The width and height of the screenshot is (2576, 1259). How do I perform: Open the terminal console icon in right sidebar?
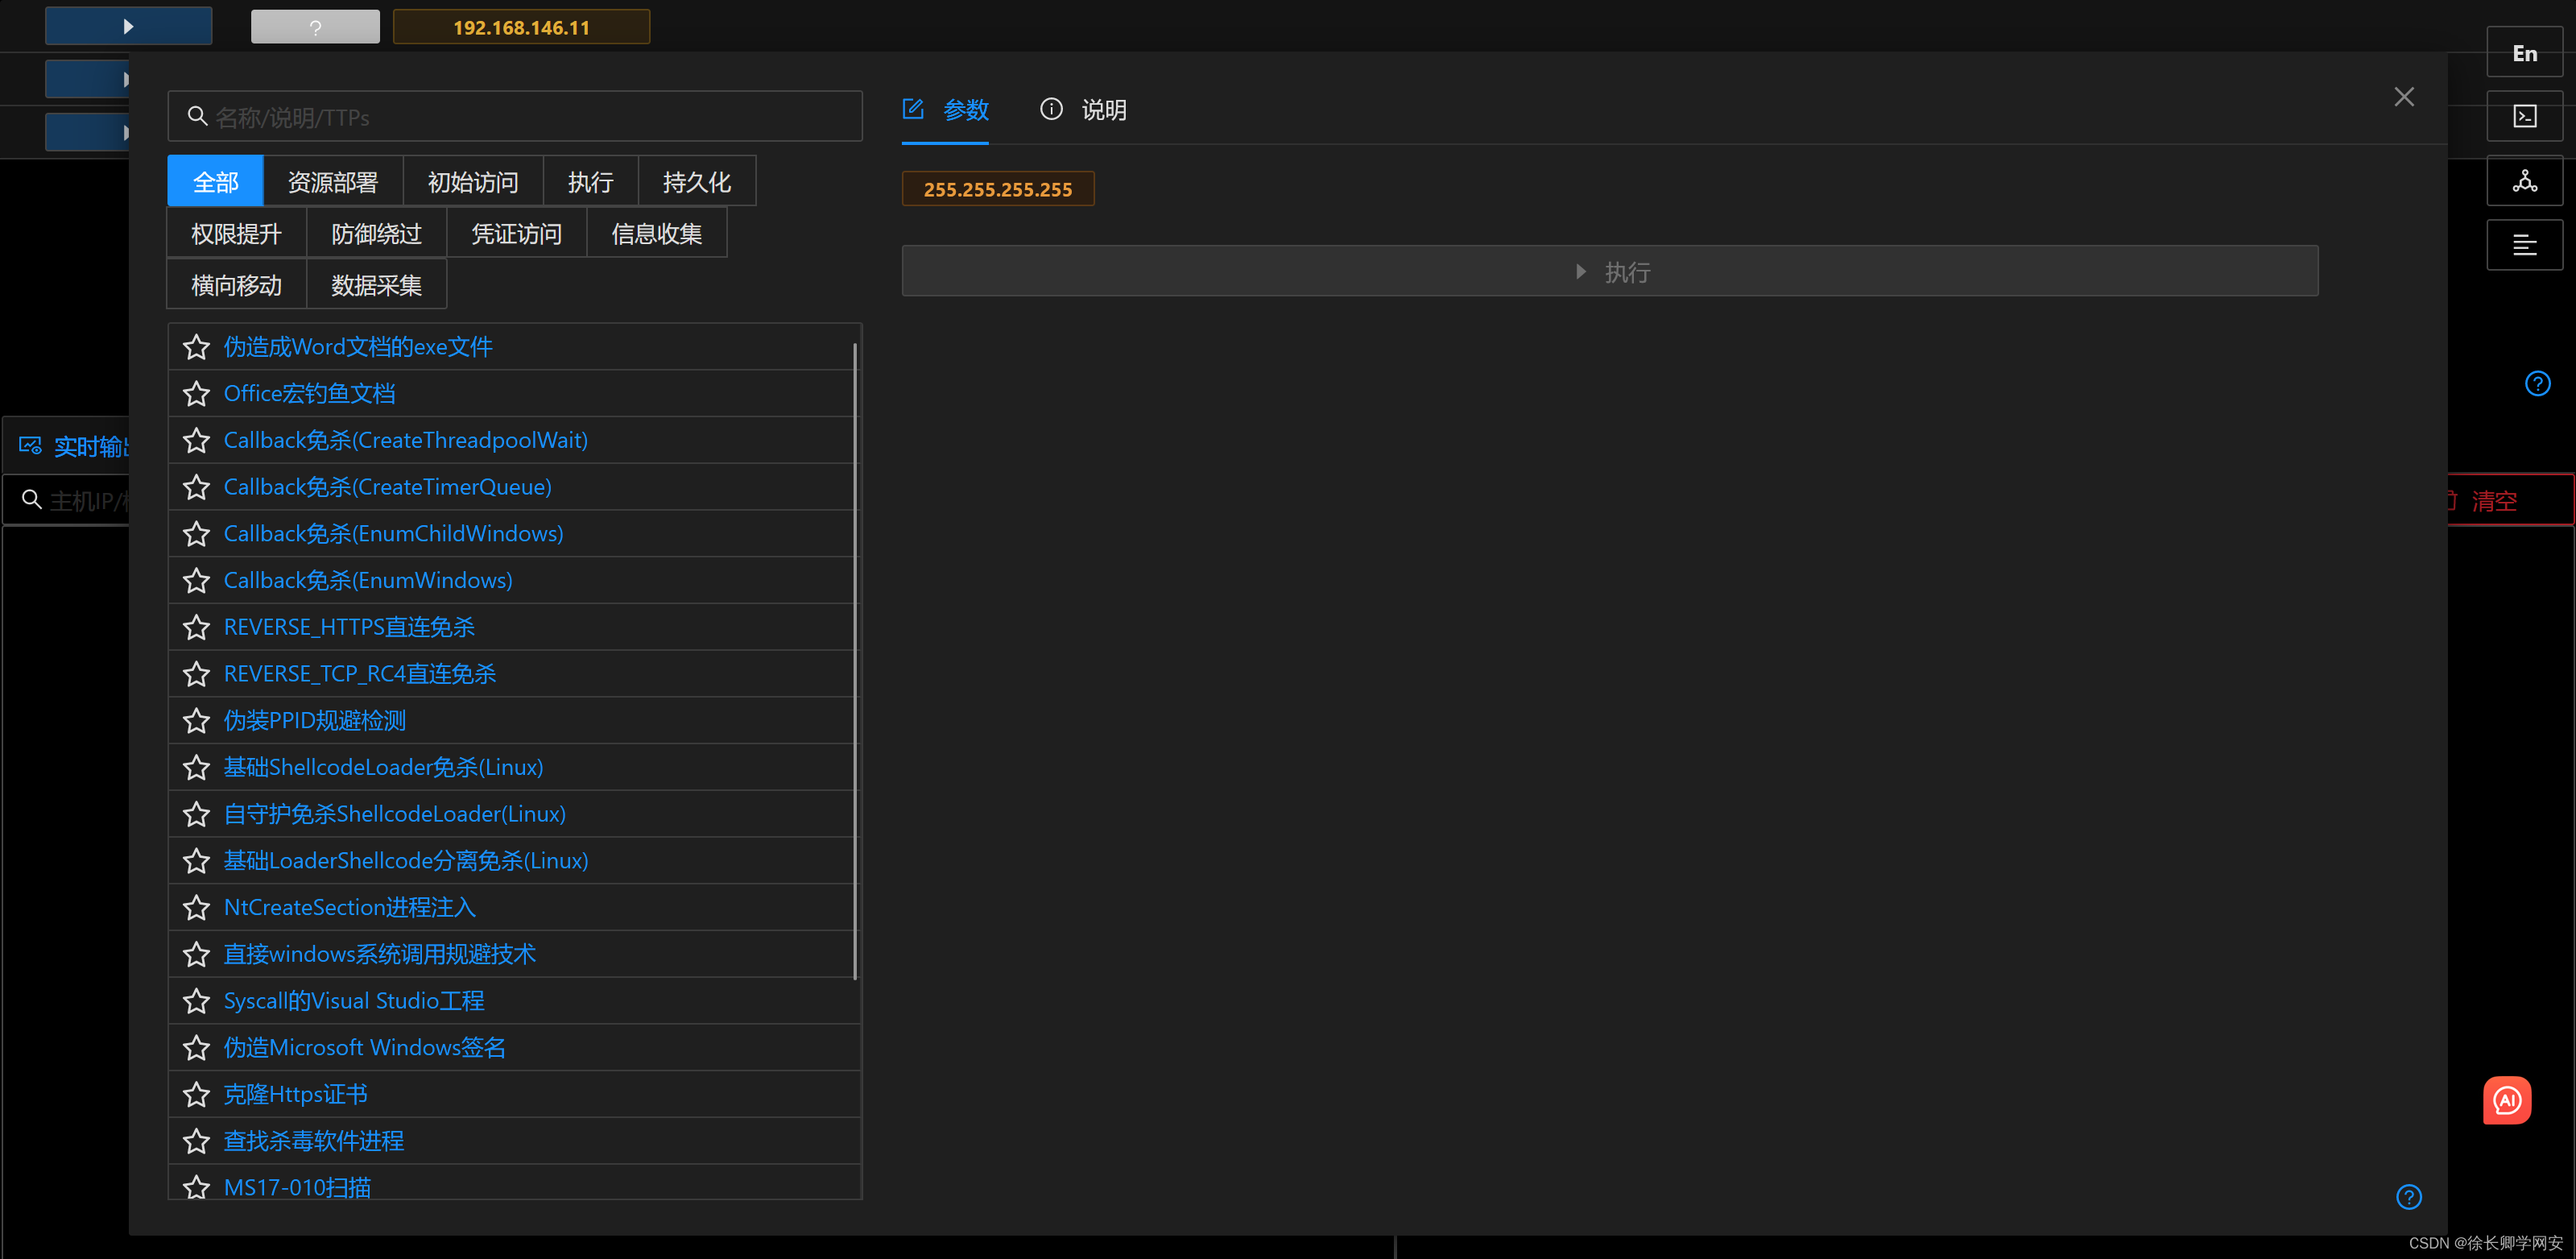(2524, 116)
